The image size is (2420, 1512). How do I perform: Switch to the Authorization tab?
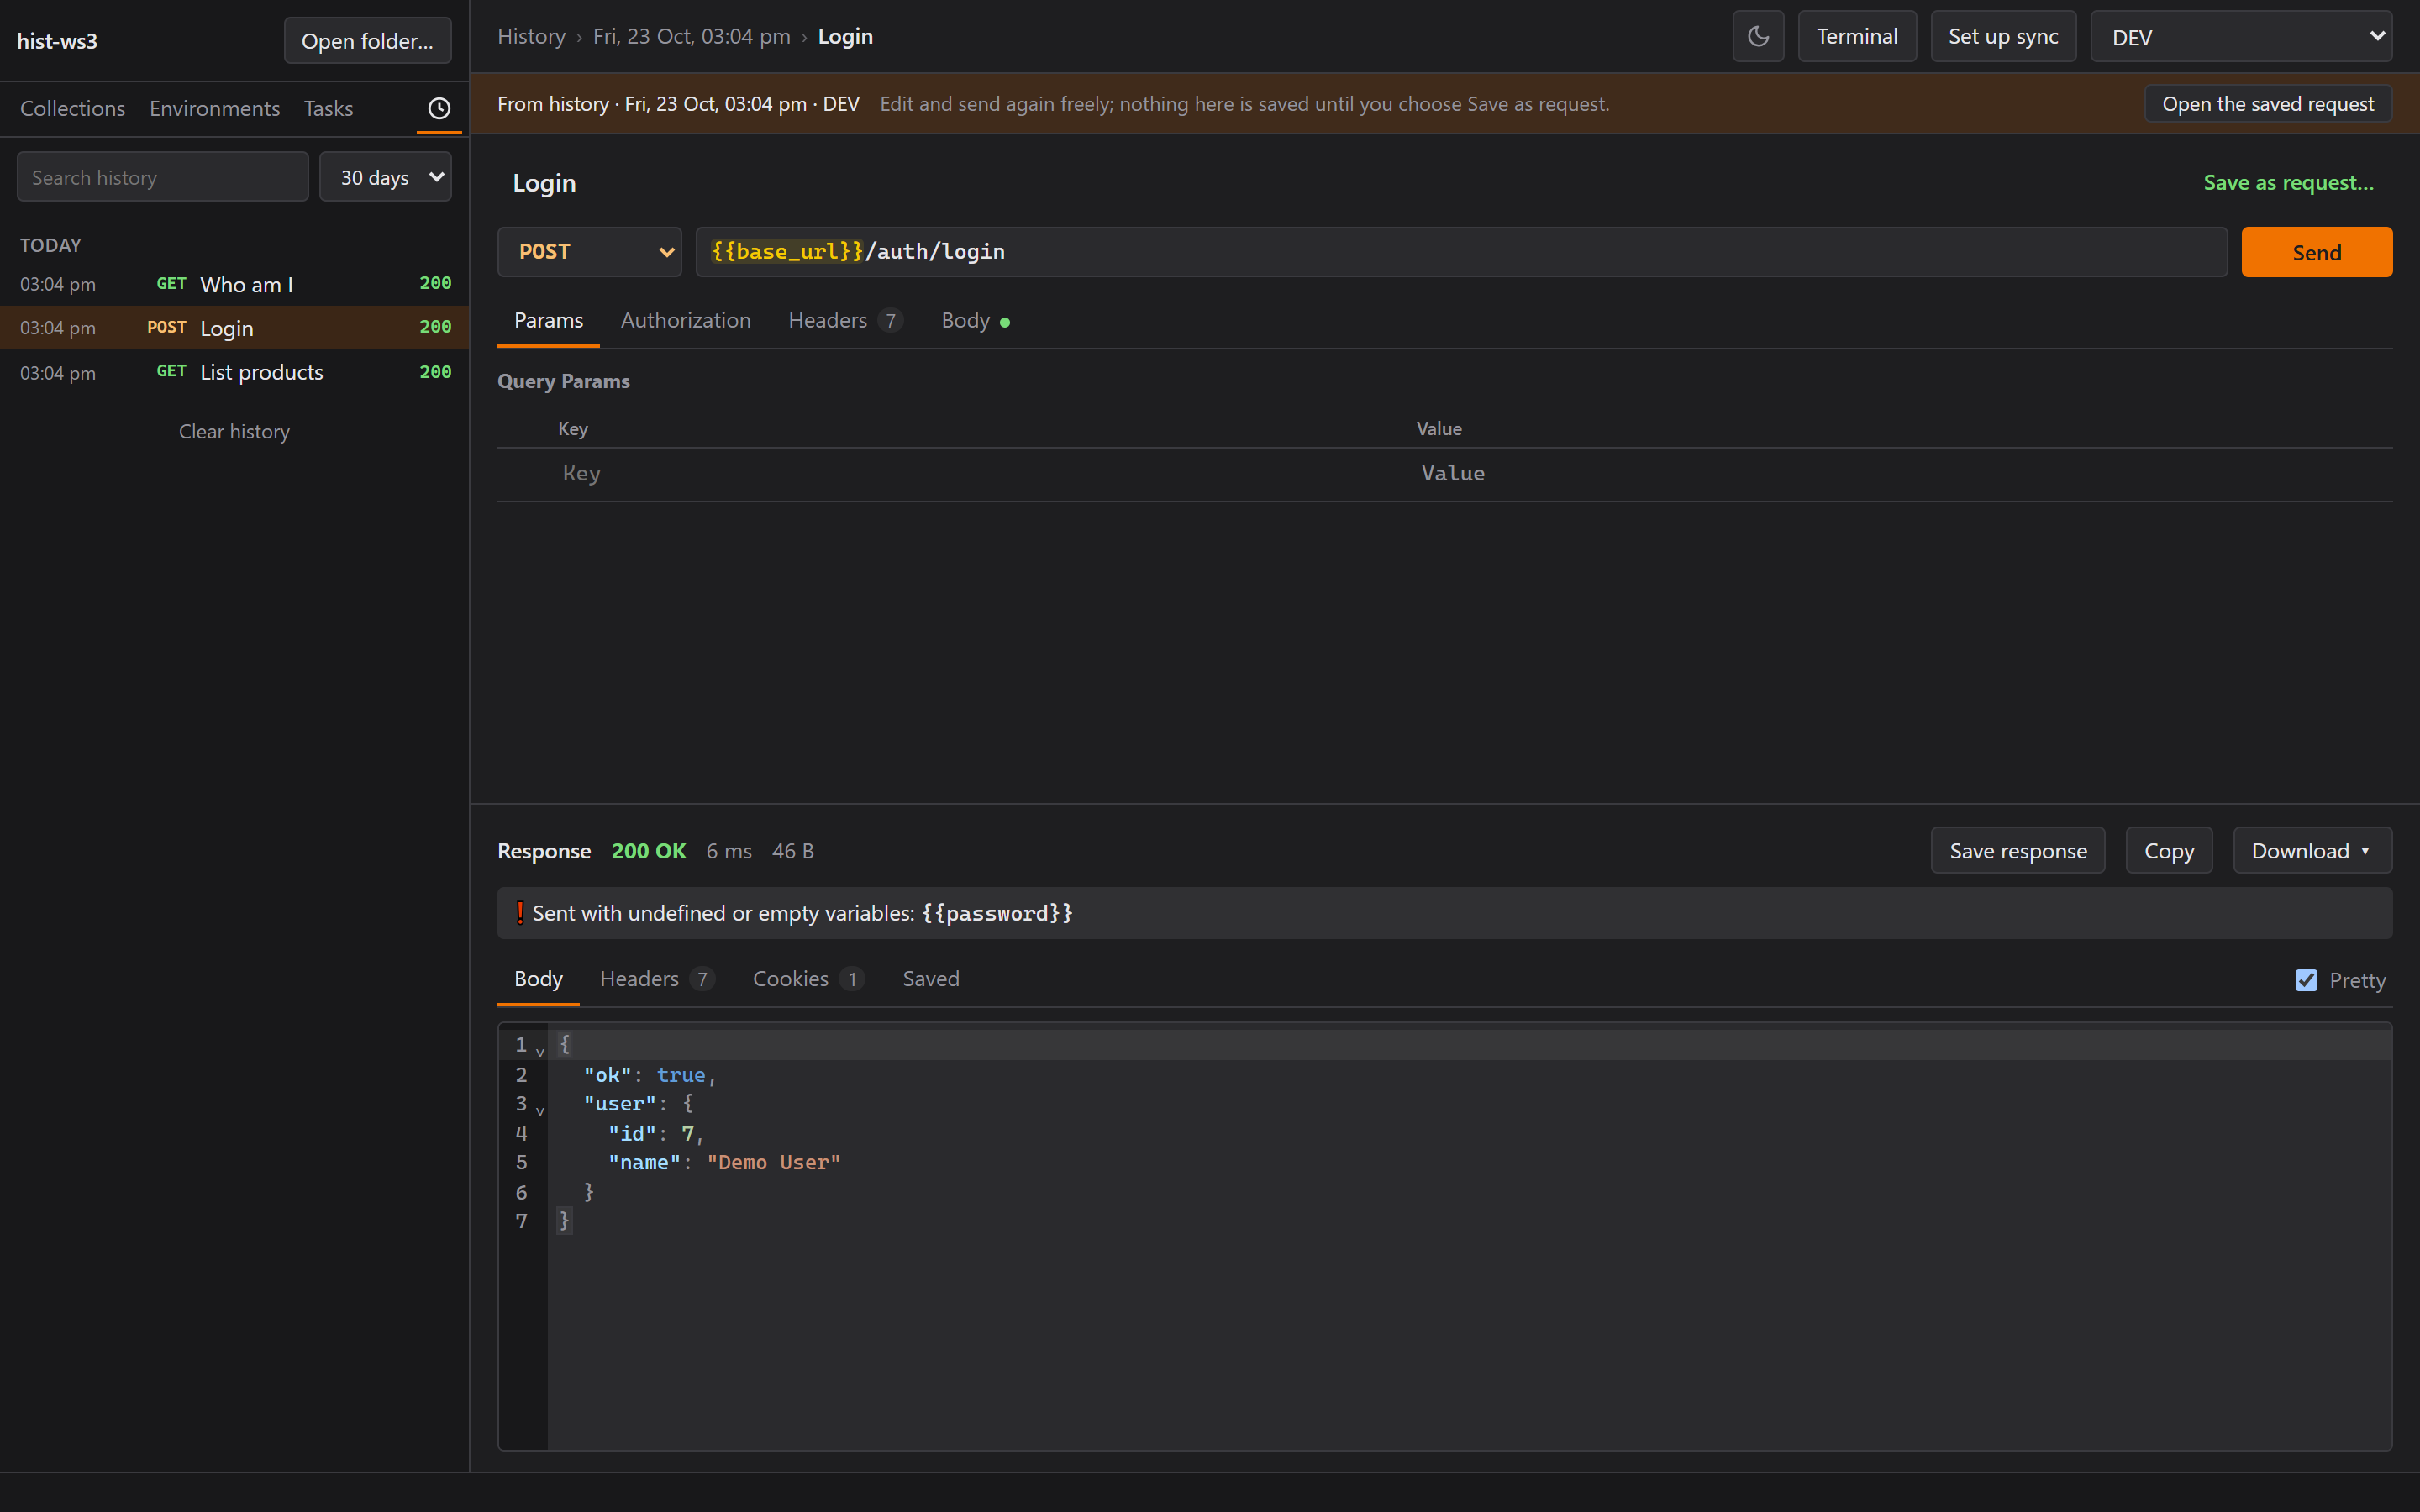686,320
